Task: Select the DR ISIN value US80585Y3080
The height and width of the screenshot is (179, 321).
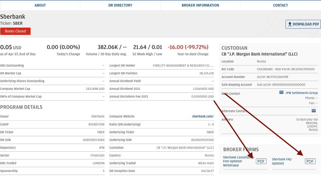Action: pyautogui.click(x=94, y=140)
